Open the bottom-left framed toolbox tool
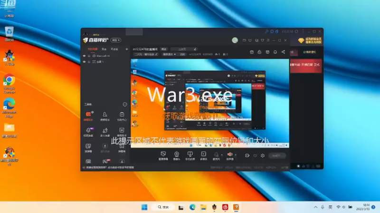 (x=88, y=161)
